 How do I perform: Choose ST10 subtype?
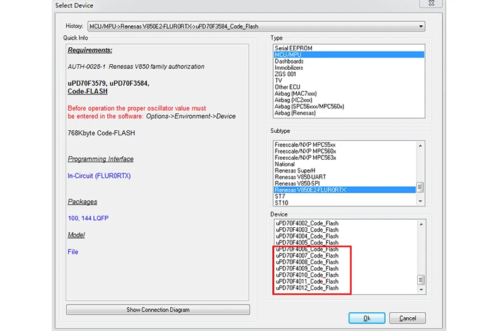[x=345, y=203]
